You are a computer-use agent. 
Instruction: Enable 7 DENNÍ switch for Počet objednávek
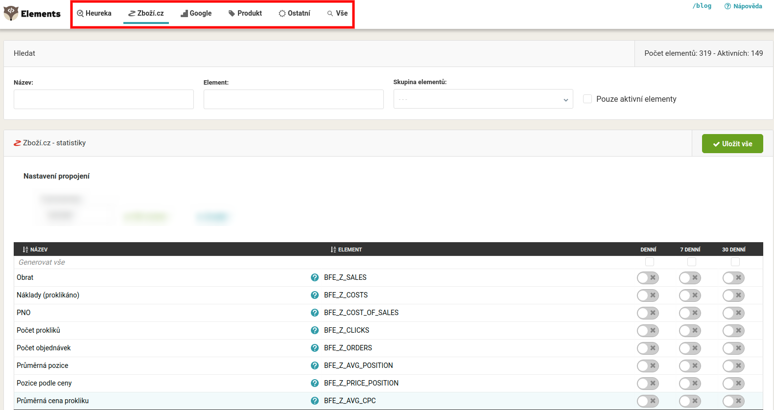tap(690, 348)
